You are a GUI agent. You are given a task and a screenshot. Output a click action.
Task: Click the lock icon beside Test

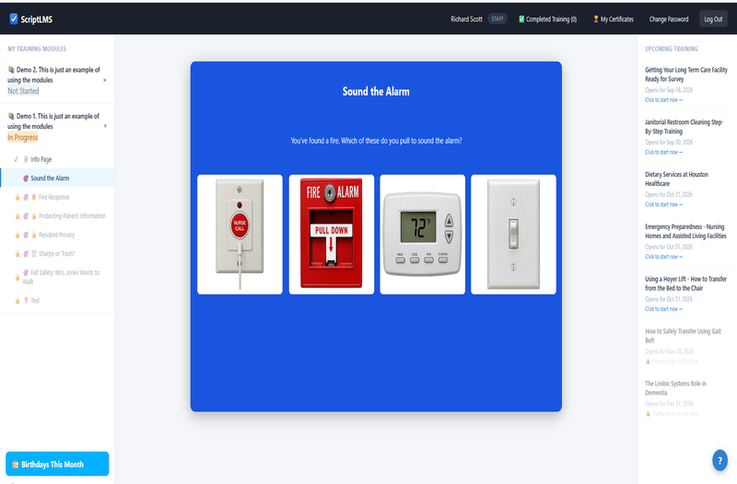(x=18, y=301)
